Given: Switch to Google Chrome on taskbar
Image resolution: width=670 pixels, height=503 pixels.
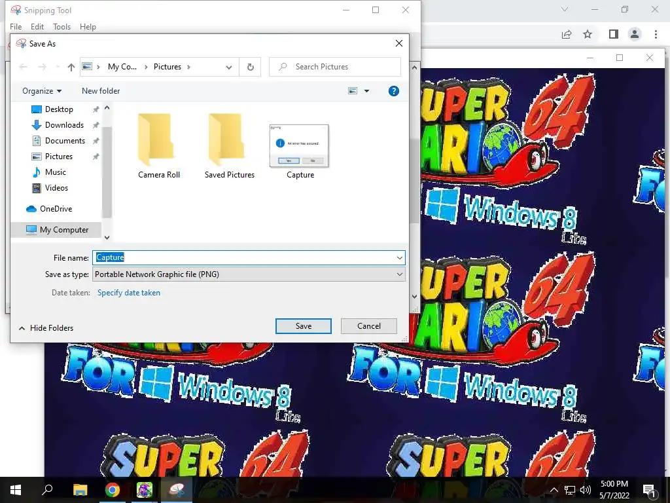Looking at the screenshot, I should 113,490.
